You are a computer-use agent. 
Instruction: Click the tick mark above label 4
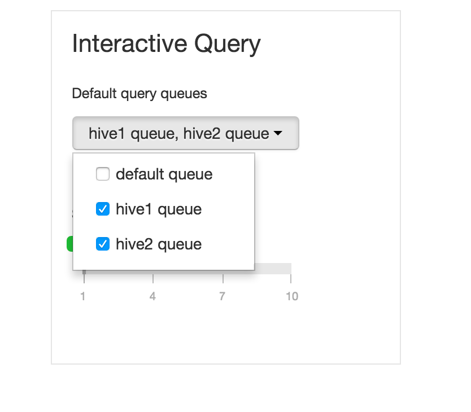(153, 278)
